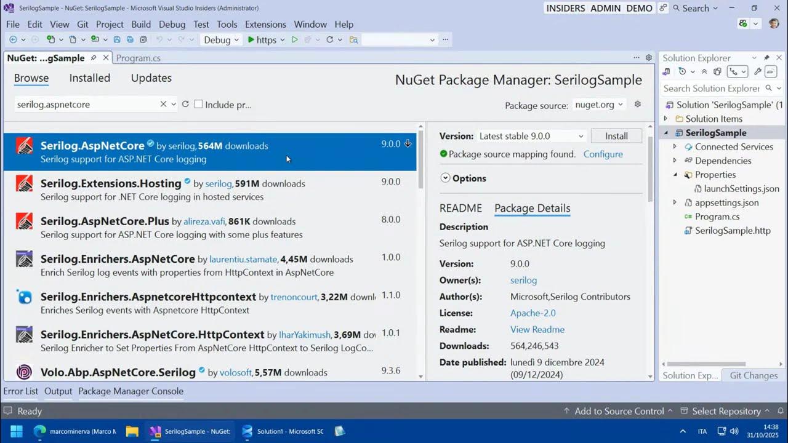The image size is (788, 443).
Task: Close the NuGet SerilogSample tab
Action: pyautogui.click(x=106, y=58)
